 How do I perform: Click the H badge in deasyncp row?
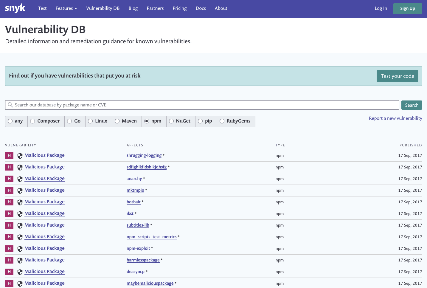click(9, 272)
